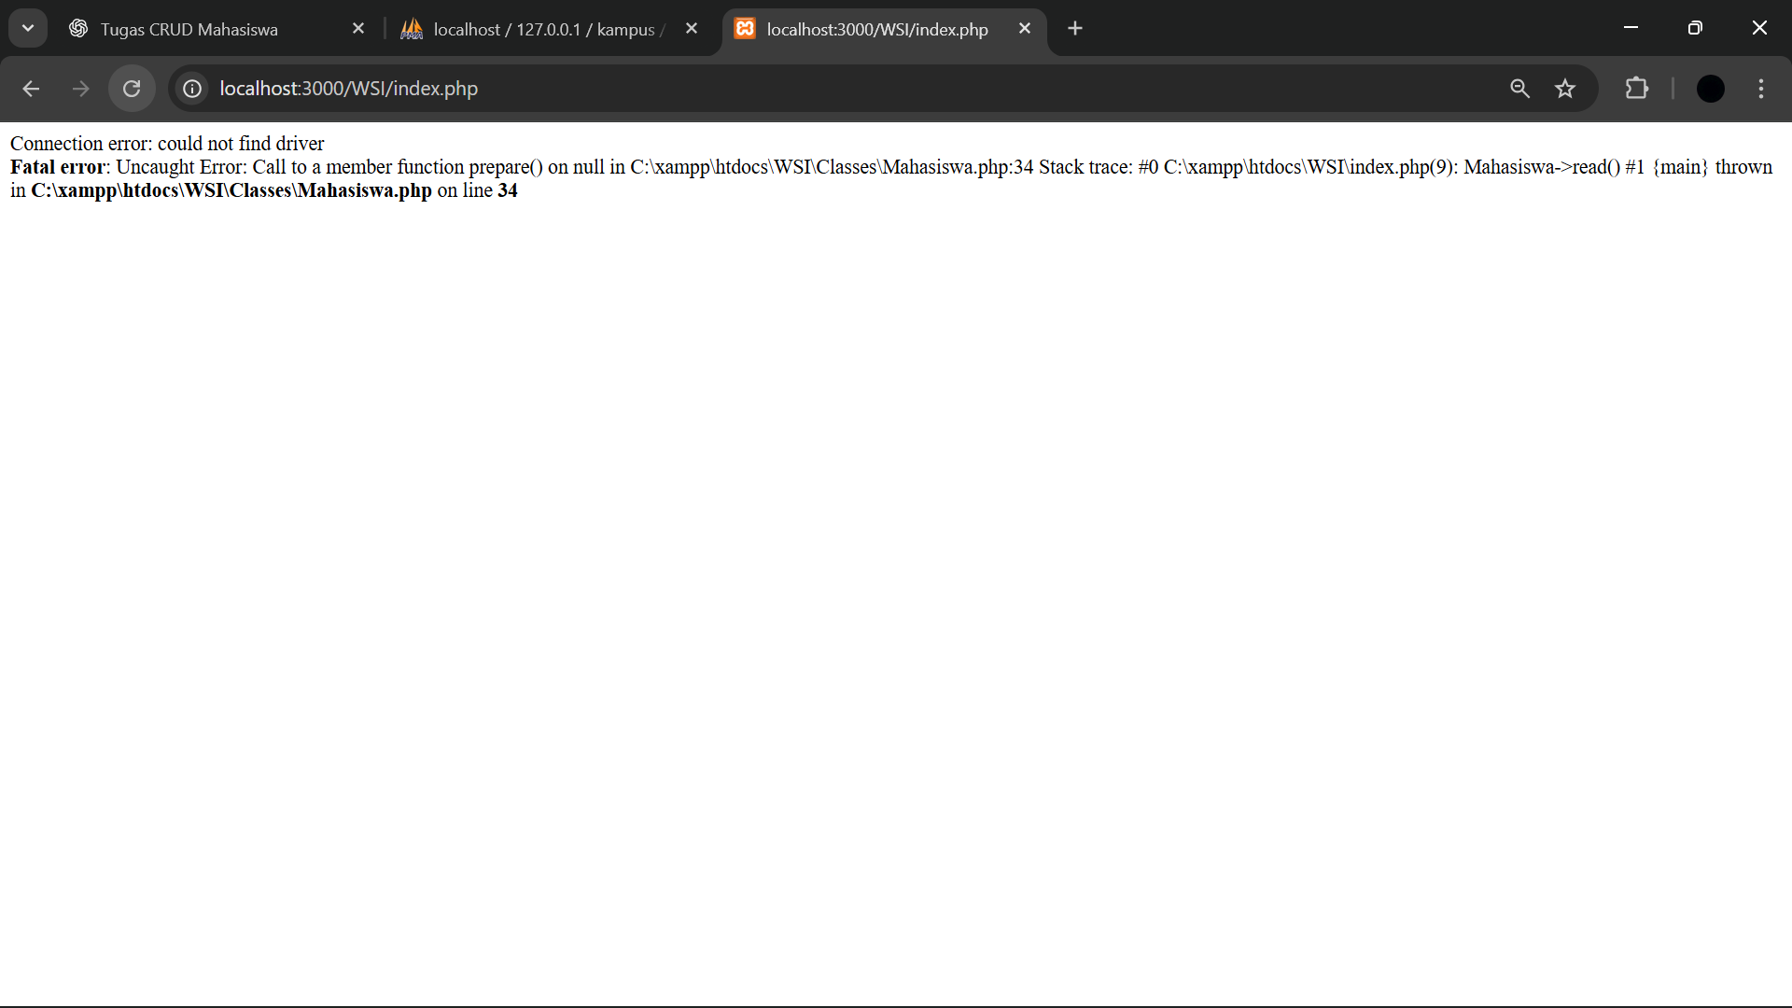Screen dimensions: 1792x1008
Task: Close the localhost:3000 index.php tab
Action: 1025,29
